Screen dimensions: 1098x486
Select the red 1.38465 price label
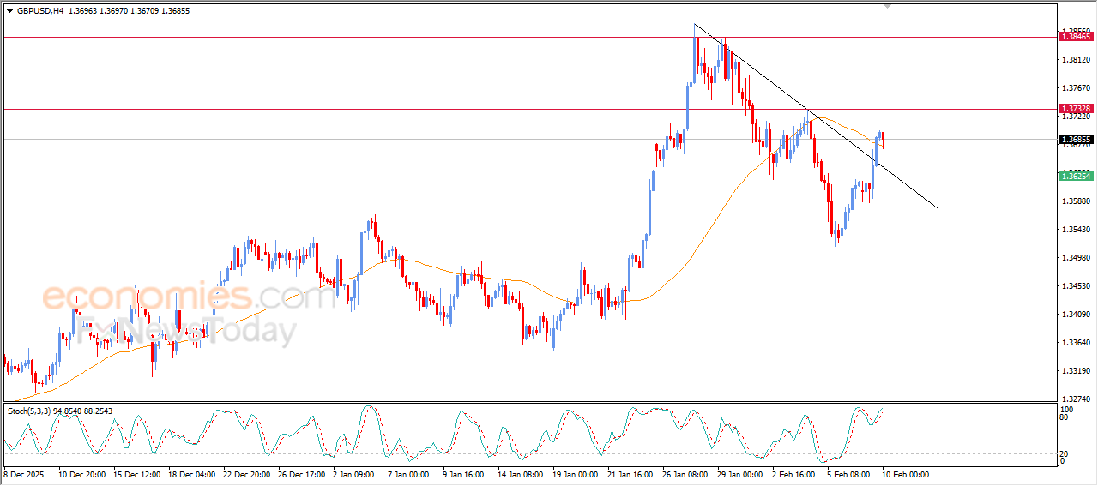pos(1076,37)
